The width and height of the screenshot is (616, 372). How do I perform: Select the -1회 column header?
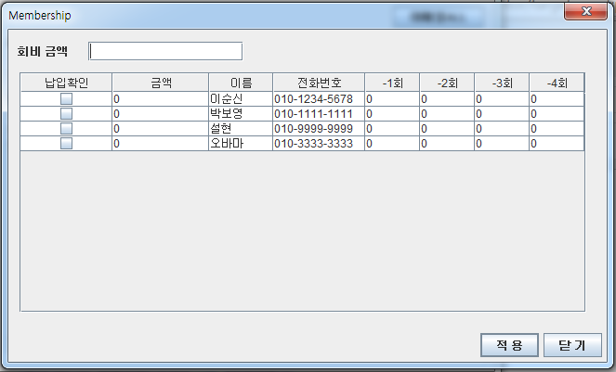tap(392, 83)
